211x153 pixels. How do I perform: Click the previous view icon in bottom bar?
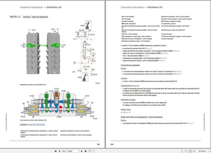(90, 151)
